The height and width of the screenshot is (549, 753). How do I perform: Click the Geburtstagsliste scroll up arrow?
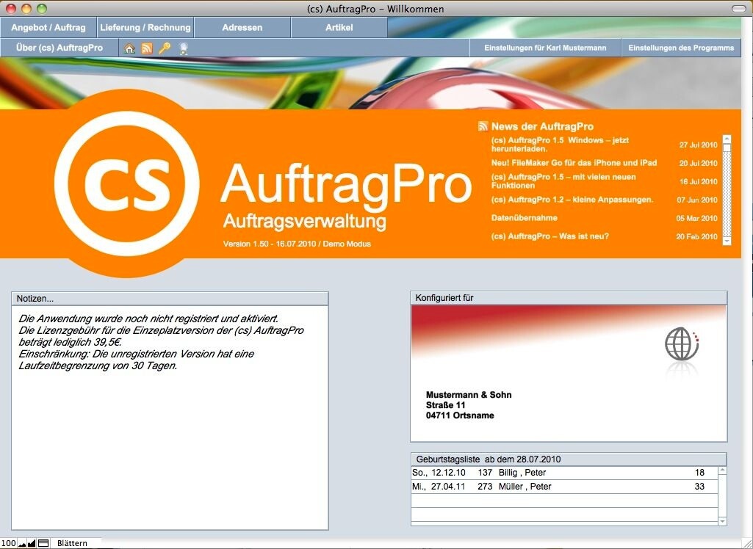point(722,470)
